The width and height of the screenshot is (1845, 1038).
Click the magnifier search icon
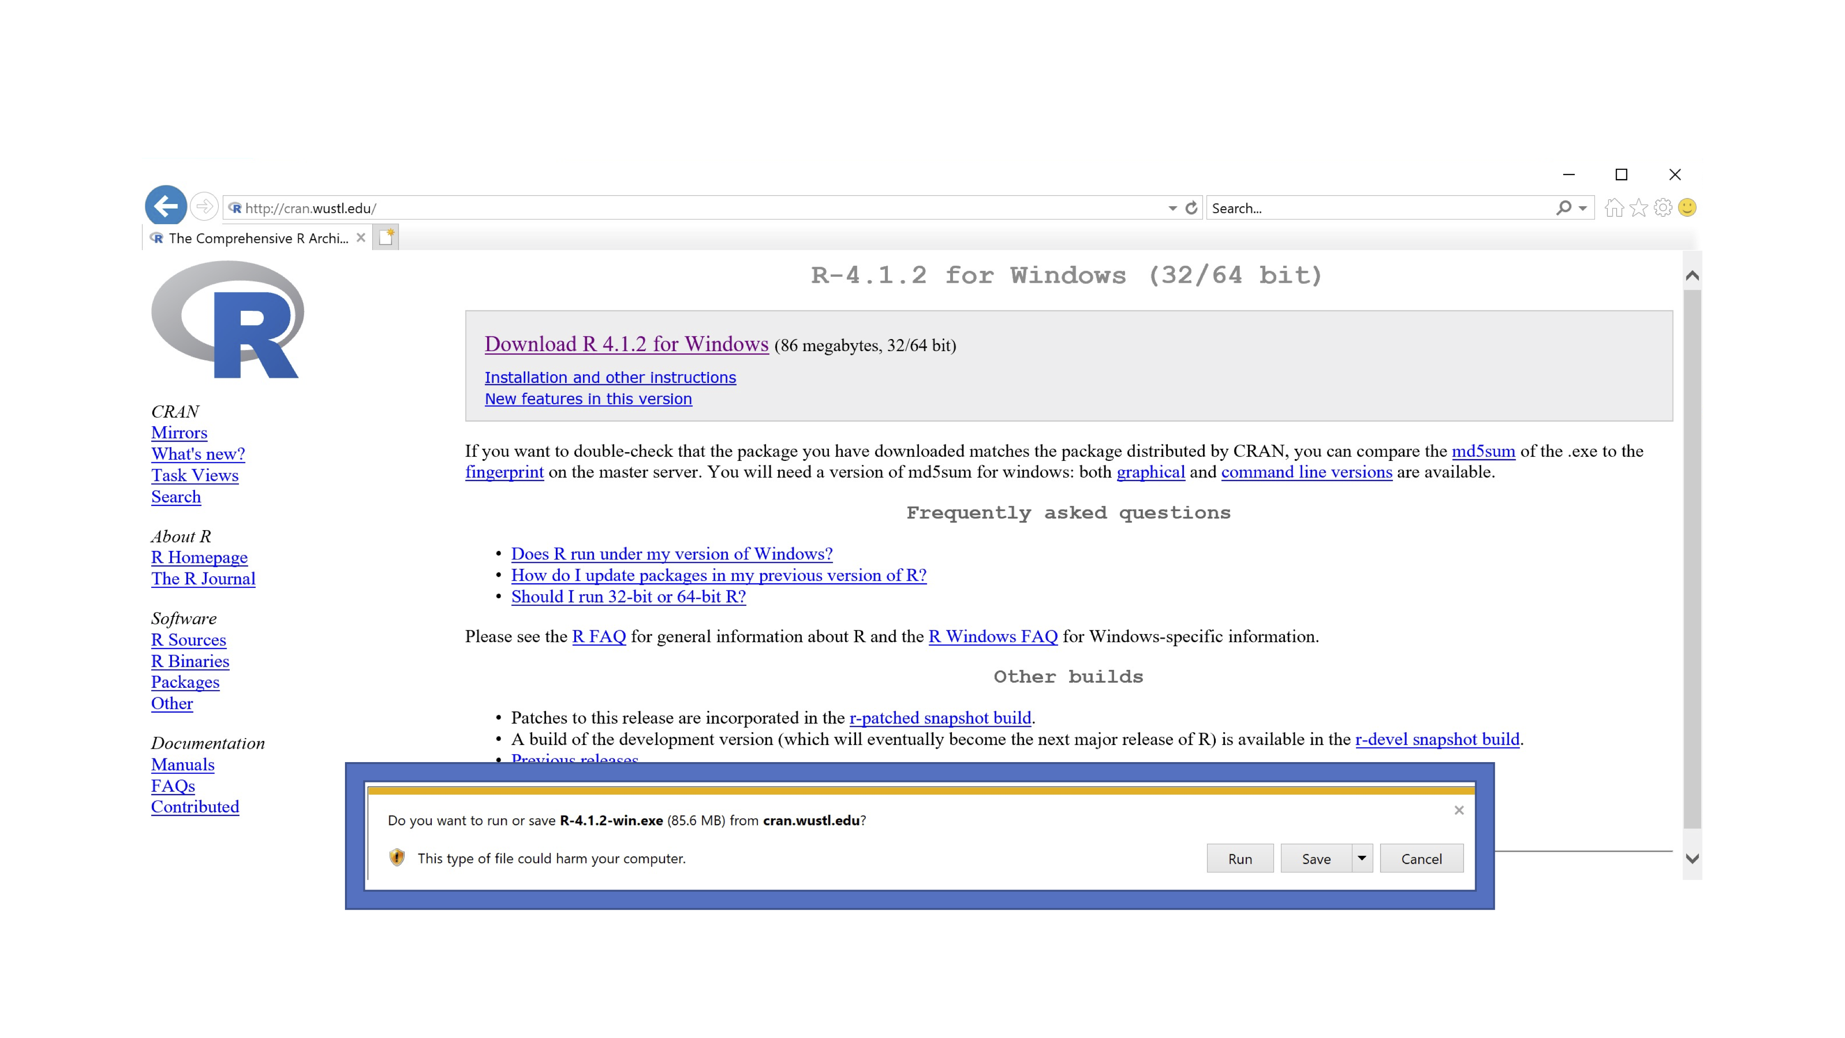pos(1564,208)
